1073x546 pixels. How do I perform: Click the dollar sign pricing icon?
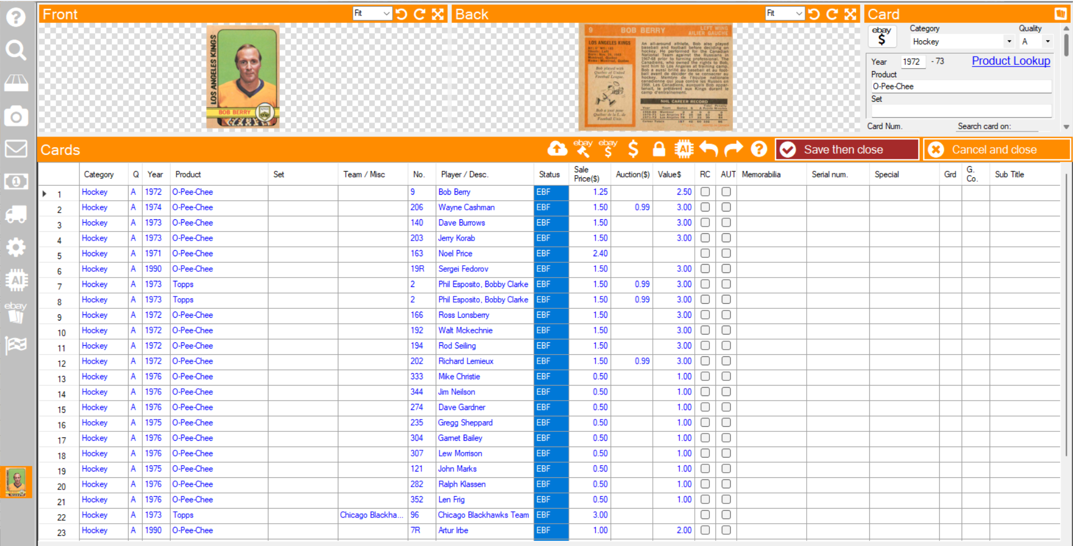[x=633, y=149]
